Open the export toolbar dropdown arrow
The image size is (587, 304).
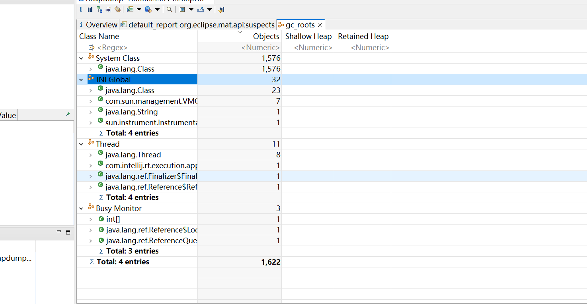(209, 10)
